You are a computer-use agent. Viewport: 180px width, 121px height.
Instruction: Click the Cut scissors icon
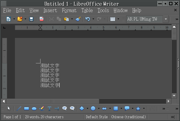tap(51, 19)
